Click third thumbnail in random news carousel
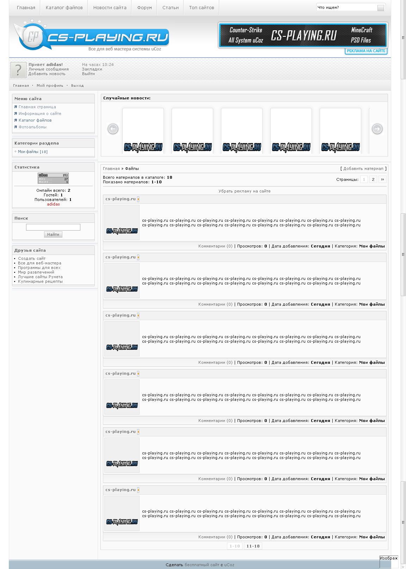 pos(242,130)
